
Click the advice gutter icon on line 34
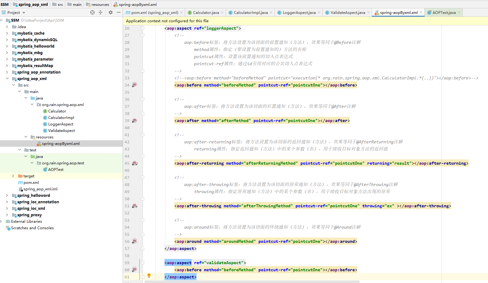point(134,85)
